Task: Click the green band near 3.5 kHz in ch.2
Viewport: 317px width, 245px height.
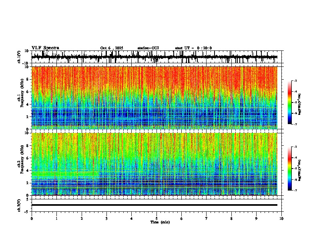Action: pyautogui.click(x=65, y=174)
